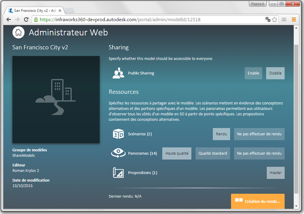Click the translate page icon in address bar

tap(268, 19)
